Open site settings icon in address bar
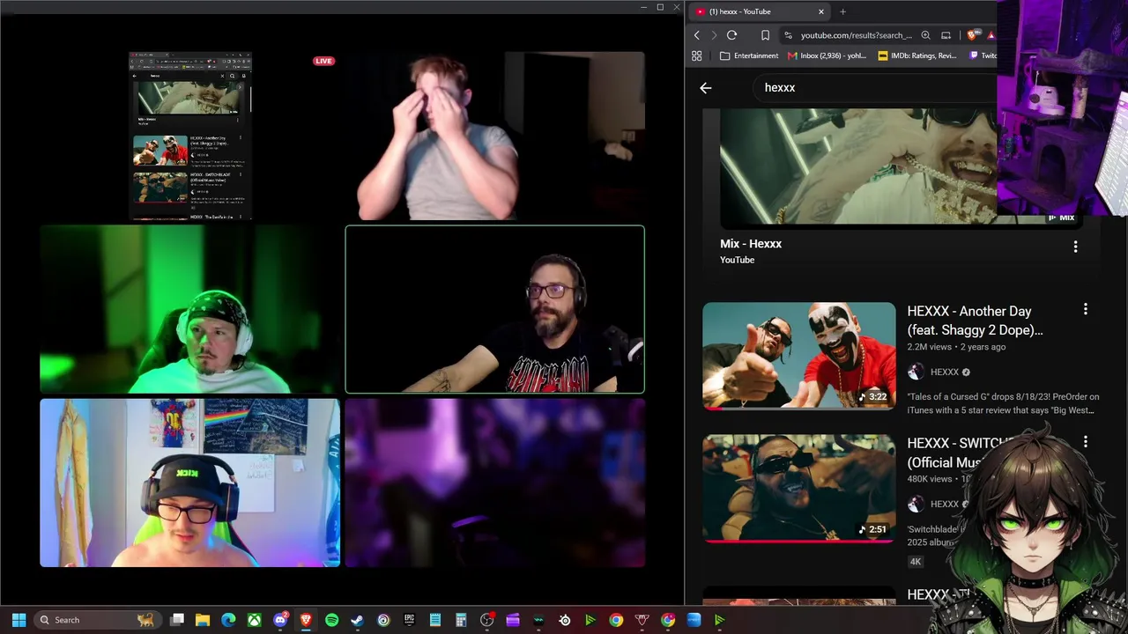Viewport: 1128px width, 634px height. pos(788,35)
